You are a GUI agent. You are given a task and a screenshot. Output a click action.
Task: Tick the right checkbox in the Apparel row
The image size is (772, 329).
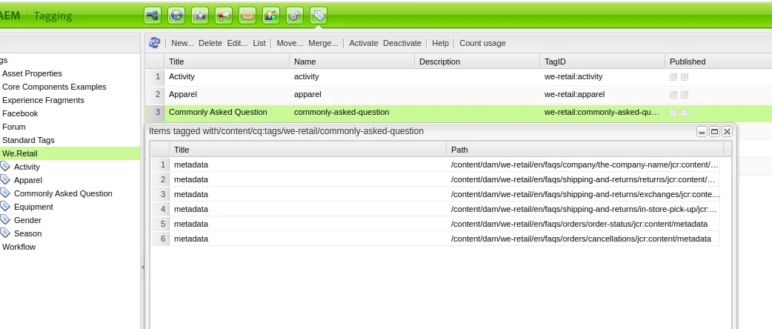685,95
